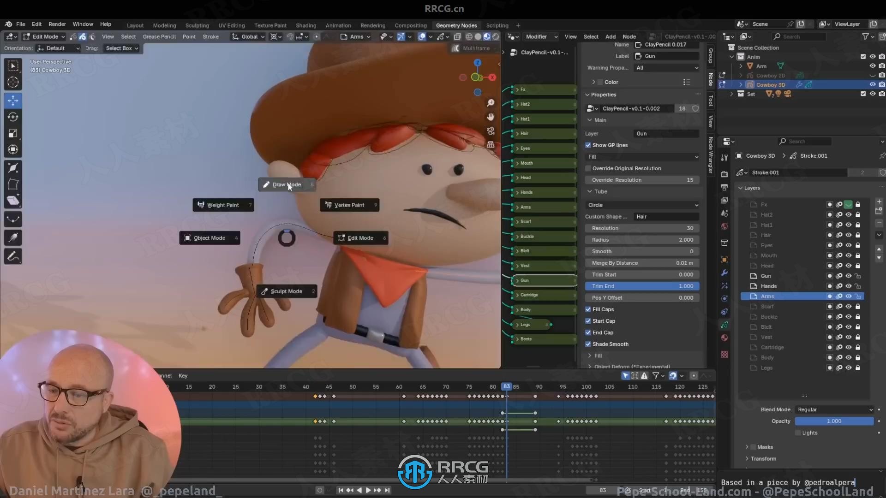Toggle camera view icon in viewport
The width and height of the screenshot is (886, 498).
(x=491, y=130)
